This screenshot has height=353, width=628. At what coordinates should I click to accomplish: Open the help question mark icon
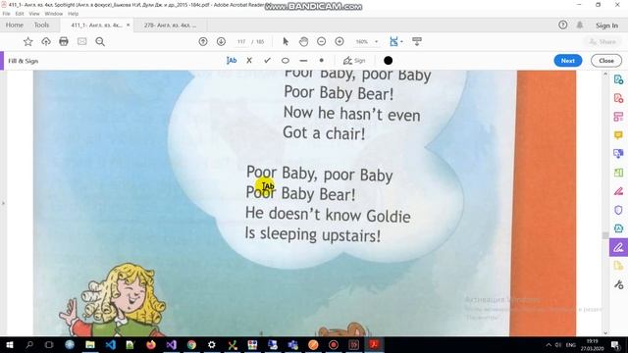(x=562, y=25)
